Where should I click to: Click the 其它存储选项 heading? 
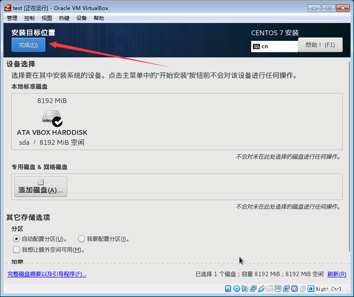[x=28, y=217]
